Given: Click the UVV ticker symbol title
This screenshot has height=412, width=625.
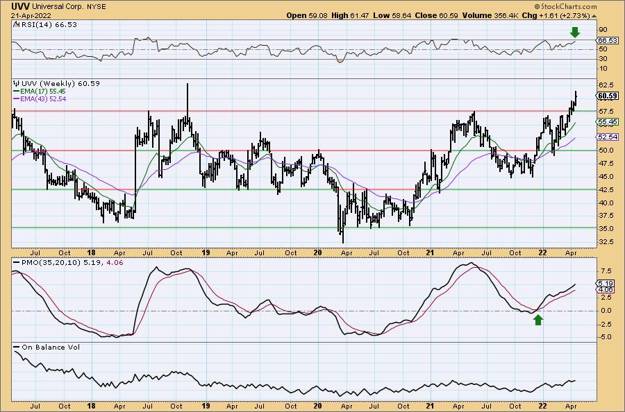Looking at the screenshot, I should click(x=20, y=7).
